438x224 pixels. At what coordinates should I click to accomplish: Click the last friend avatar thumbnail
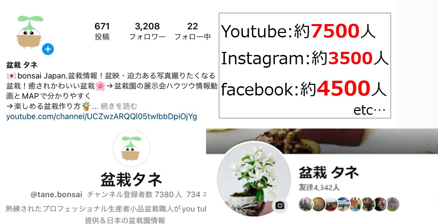coord(393,204)
